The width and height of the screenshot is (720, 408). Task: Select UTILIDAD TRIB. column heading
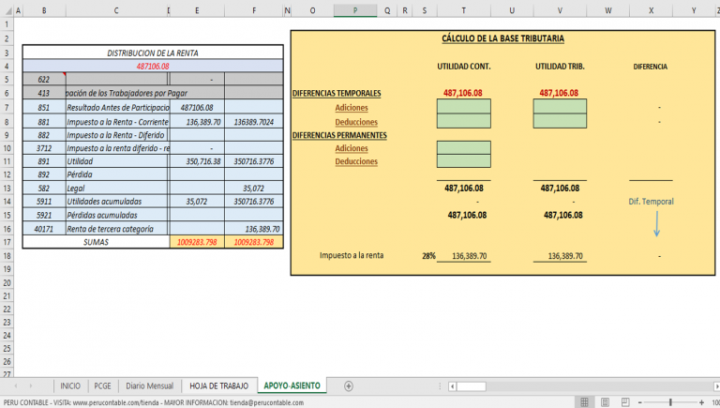560,67
